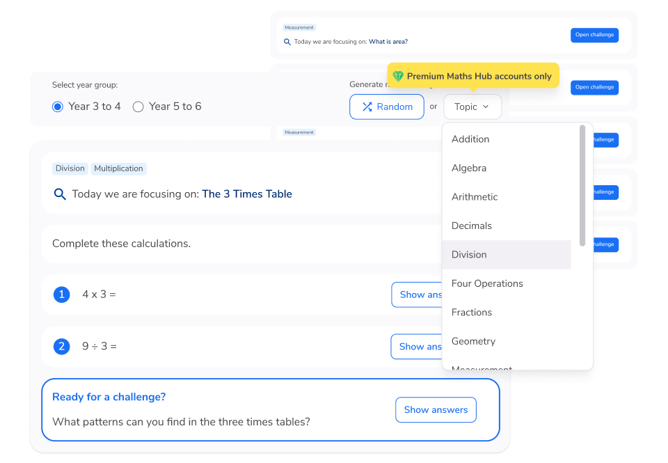Click the question number 2 badge
The width and height of the screenshot is (668, 463).
61,346
